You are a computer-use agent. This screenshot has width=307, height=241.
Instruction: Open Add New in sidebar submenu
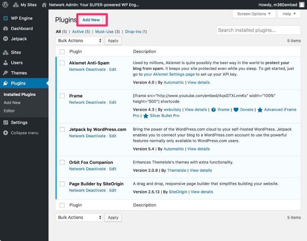[x=12, y=102]
